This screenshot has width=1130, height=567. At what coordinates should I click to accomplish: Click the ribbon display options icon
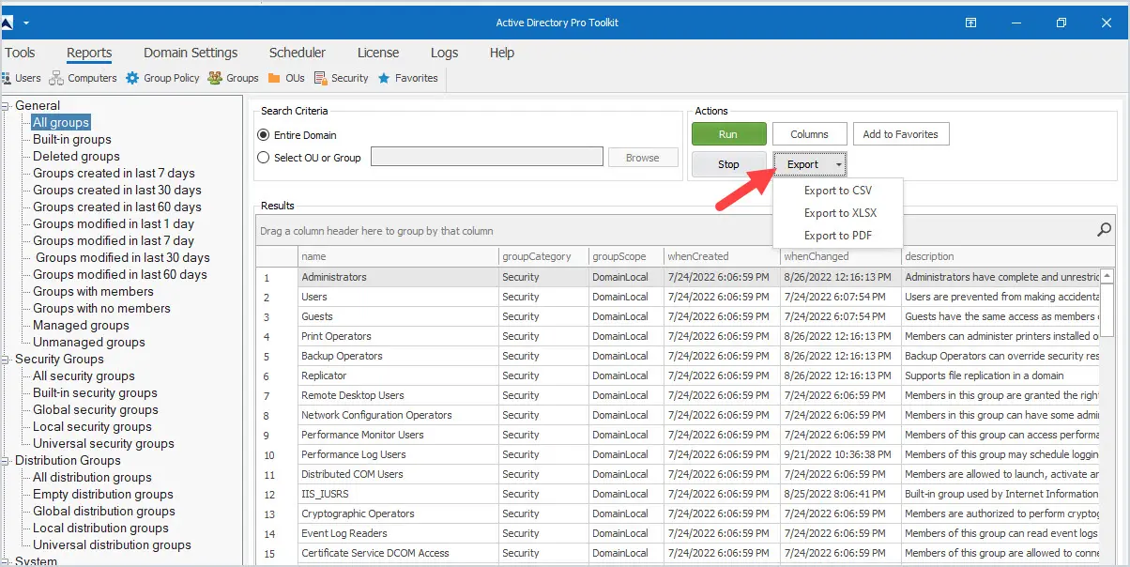[971, 23]
